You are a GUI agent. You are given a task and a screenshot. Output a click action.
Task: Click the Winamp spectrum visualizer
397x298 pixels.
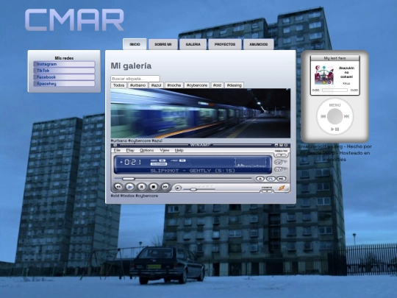click(x=251, y=162)
